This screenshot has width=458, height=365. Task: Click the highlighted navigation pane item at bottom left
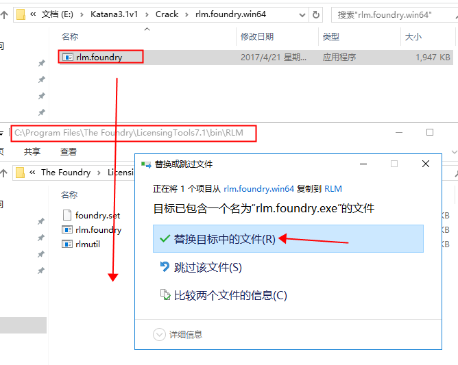coord(23,325)
